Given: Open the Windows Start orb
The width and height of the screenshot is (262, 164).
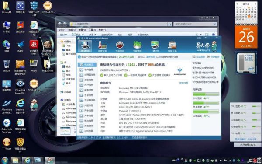Looking at the screenshot, I should pos(4,161).
